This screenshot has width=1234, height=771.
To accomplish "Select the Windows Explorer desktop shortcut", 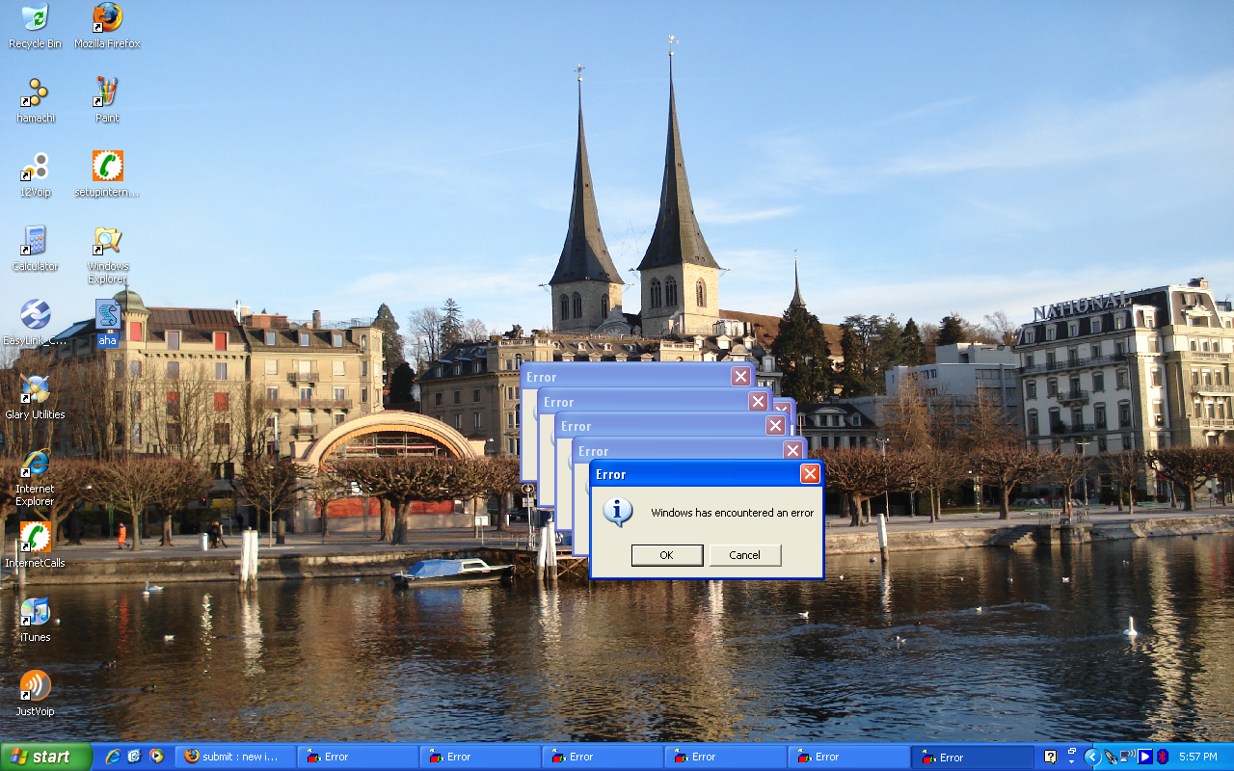I will (107, 255).
